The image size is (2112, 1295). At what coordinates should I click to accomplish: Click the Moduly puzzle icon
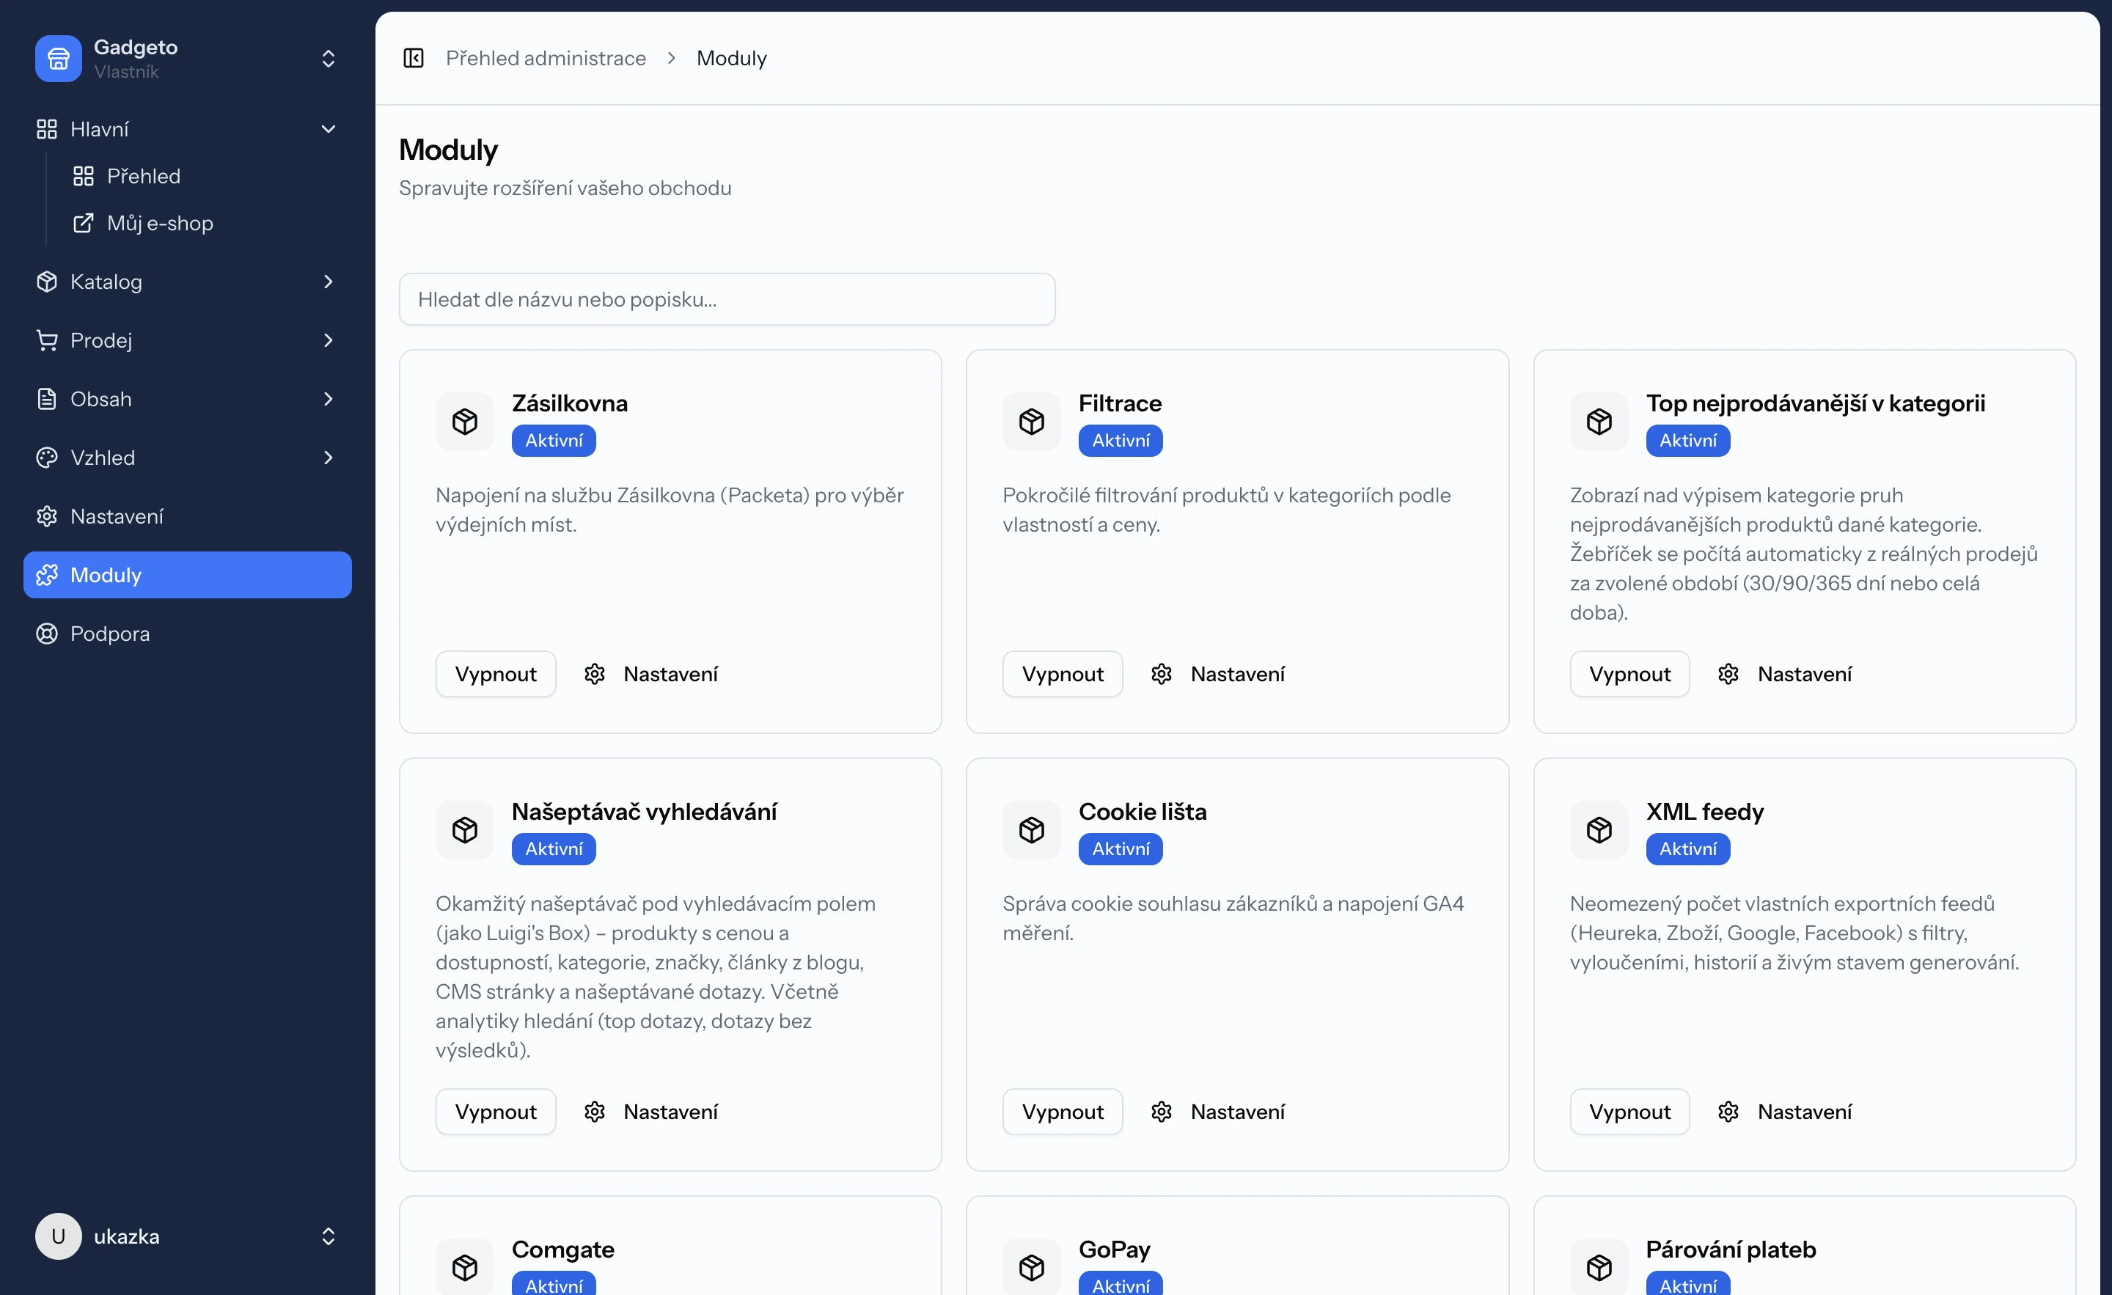click(47, 575)
